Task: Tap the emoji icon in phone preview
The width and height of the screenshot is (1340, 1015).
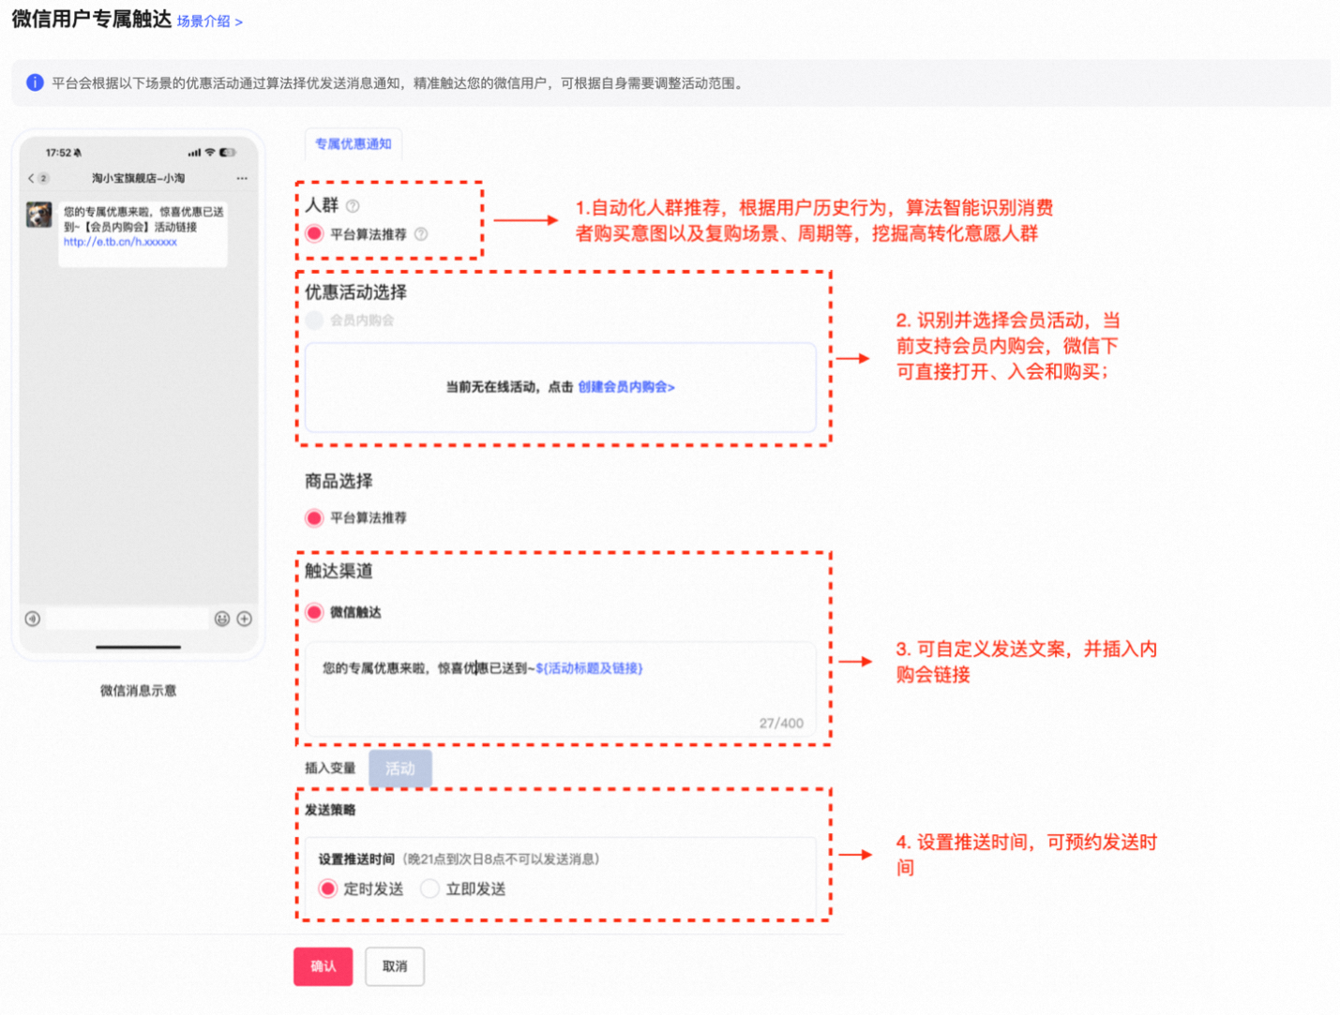Action: [x=222, y=619]
